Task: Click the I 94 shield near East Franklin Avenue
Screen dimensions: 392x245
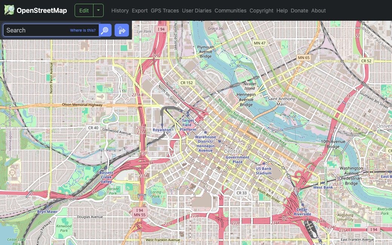Action: click(374, 229)
